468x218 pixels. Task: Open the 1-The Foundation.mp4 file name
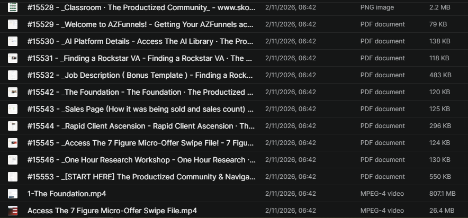click(x=67, y=194)
